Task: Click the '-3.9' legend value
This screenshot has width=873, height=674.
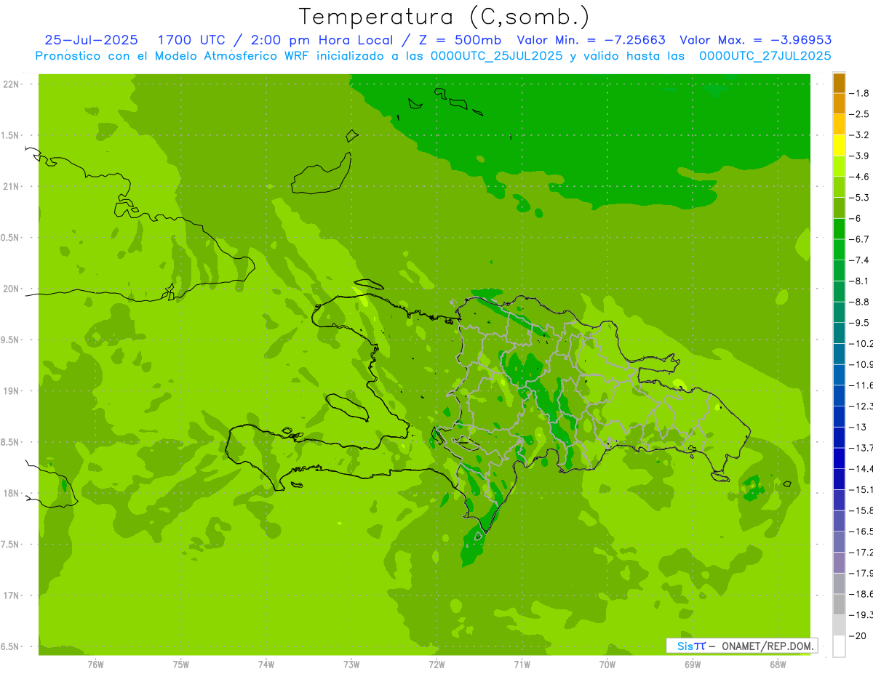Action: tap(859, 156)
